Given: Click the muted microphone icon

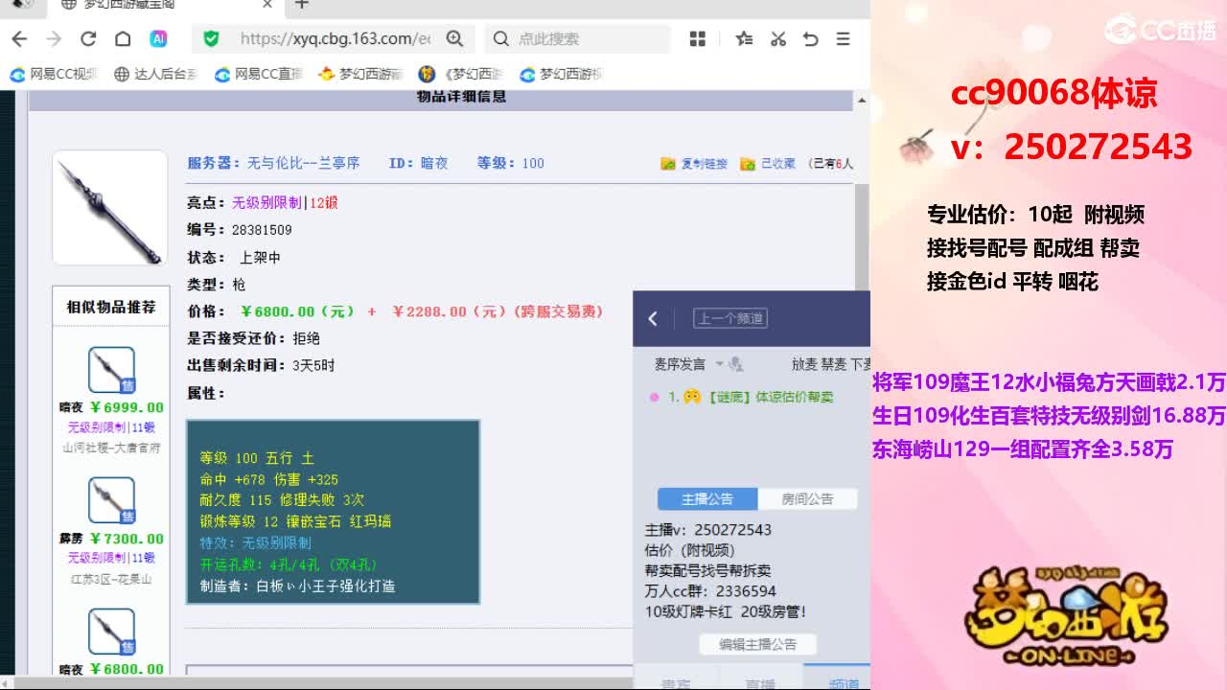Looking at the screenshot, I should [x=736, y=364].
